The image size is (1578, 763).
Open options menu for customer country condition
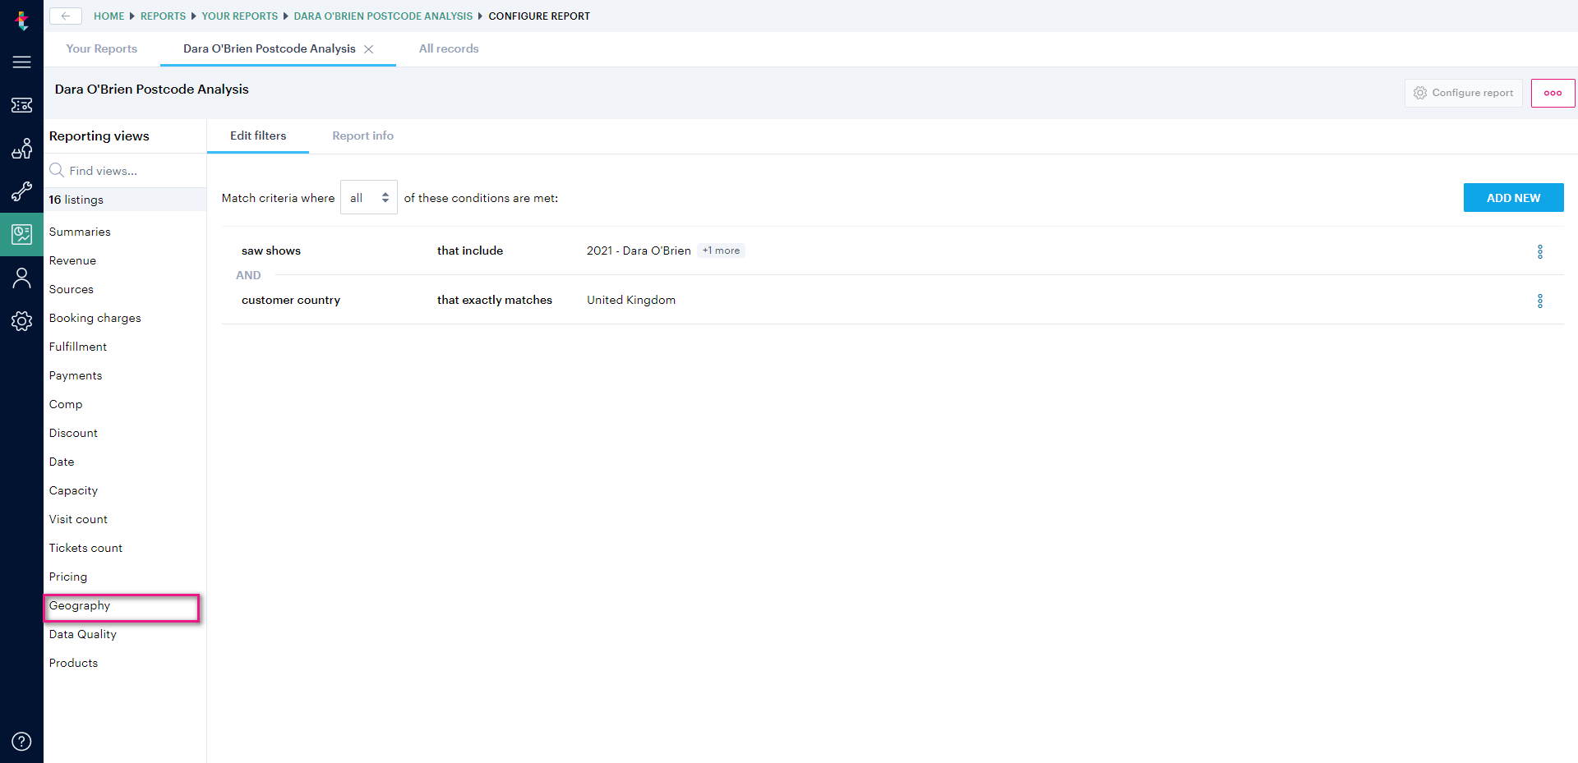(1540, 301)
